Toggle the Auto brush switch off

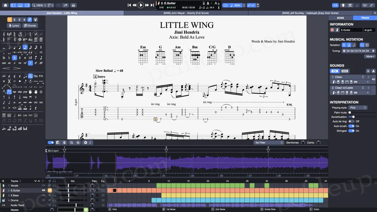[x=351, y=126]
